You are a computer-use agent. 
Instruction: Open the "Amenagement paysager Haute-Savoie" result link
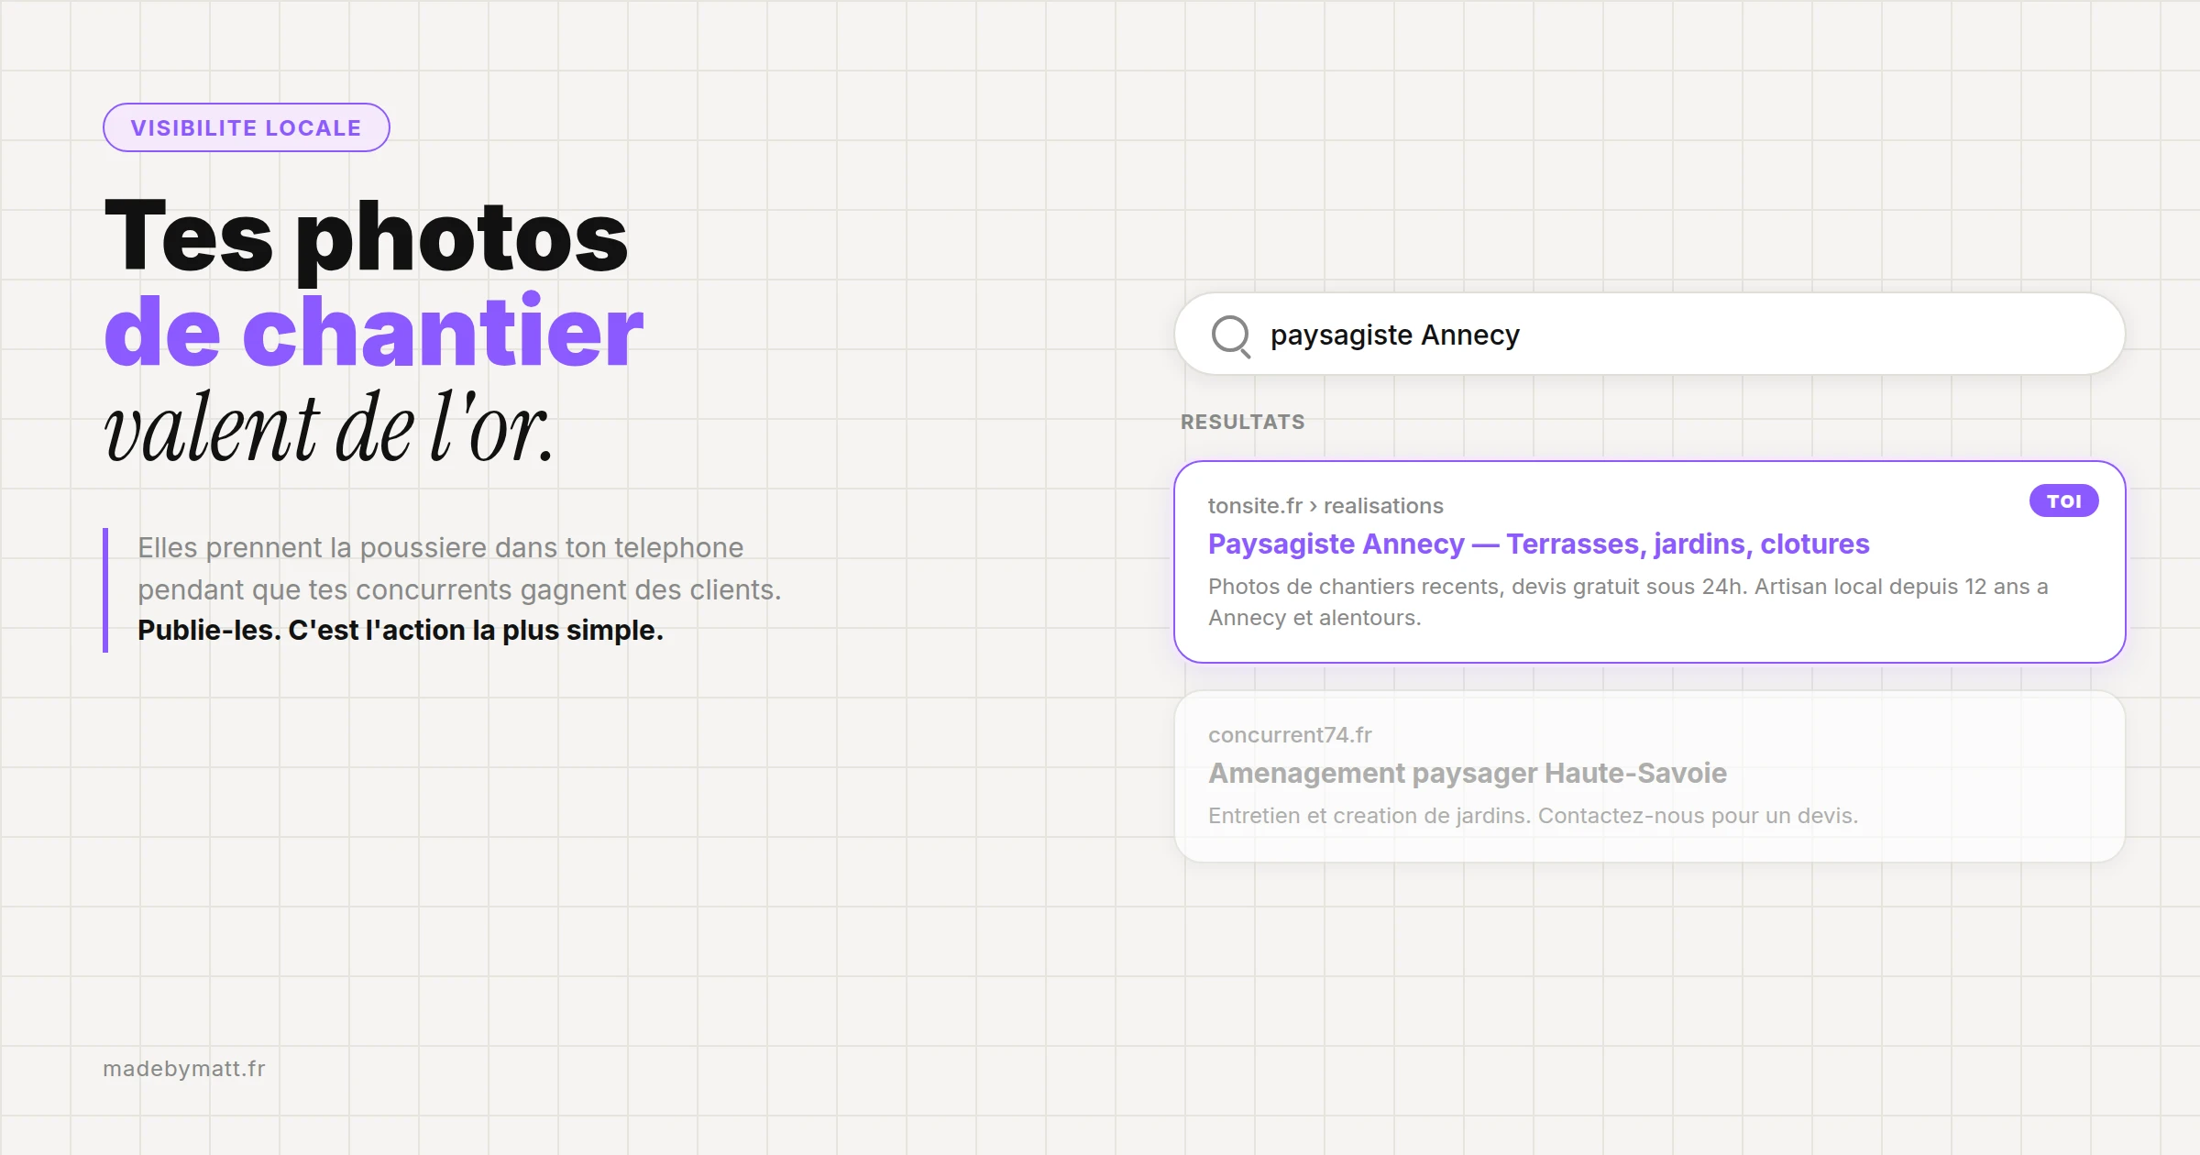(1467, 773)
